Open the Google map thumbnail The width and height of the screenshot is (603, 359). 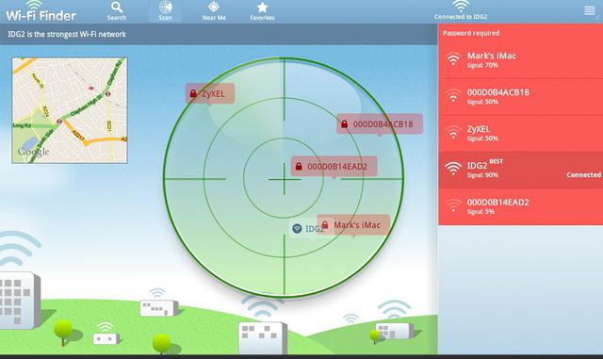click(x=70, y=111)
